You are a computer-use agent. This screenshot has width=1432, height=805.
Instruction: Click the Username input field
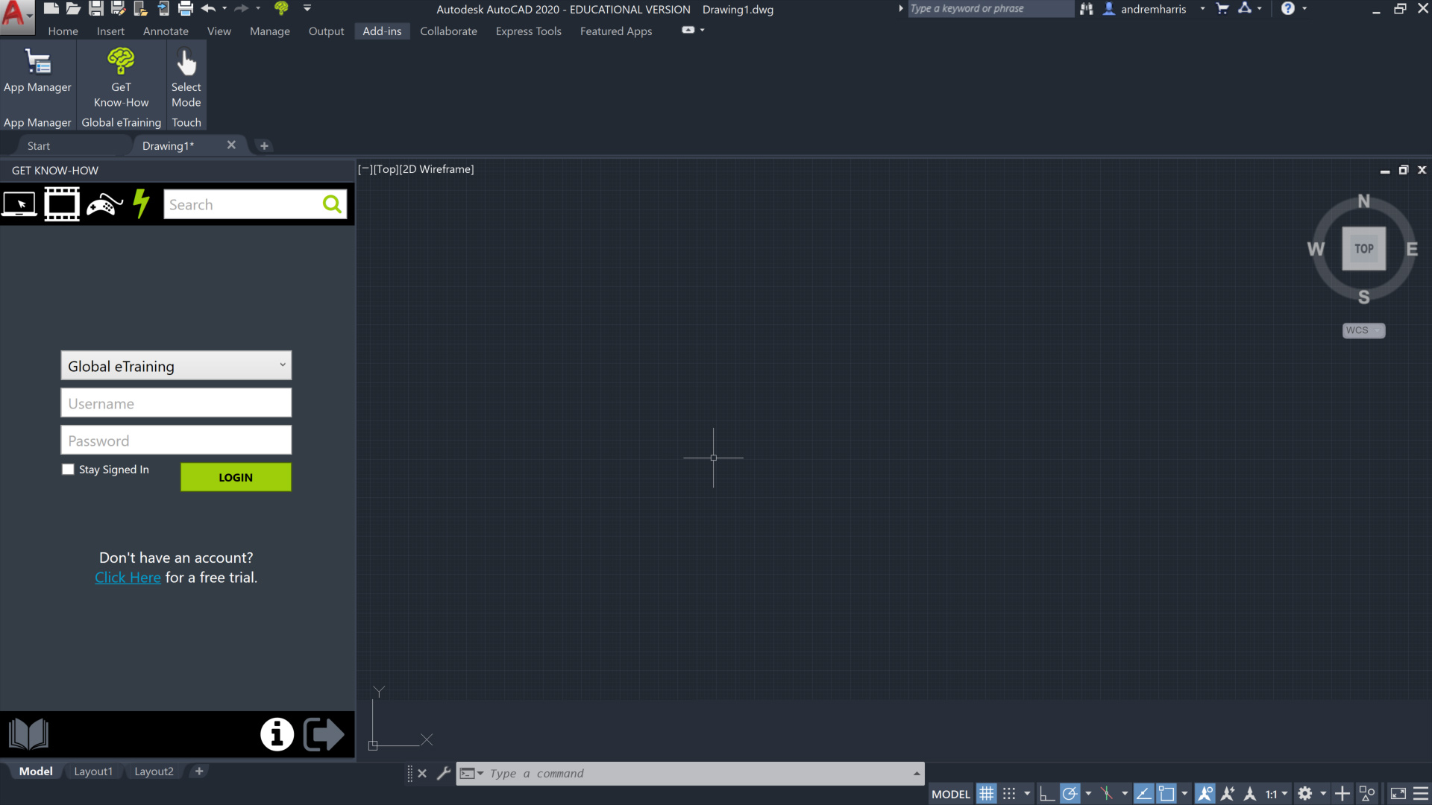pyautogui.click(x=176, y=403)
